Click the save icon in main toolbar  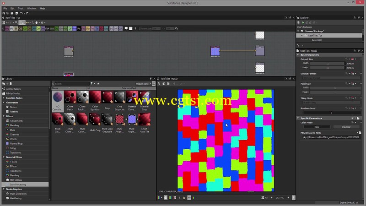tap(16, 13)
